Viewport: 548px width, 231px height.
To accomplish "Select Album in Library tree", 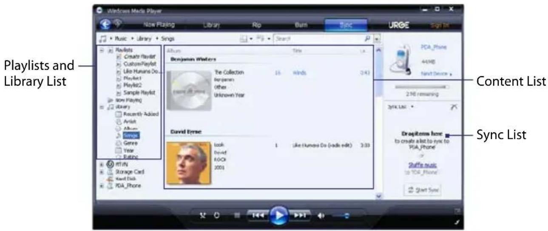I will point(130,128).
